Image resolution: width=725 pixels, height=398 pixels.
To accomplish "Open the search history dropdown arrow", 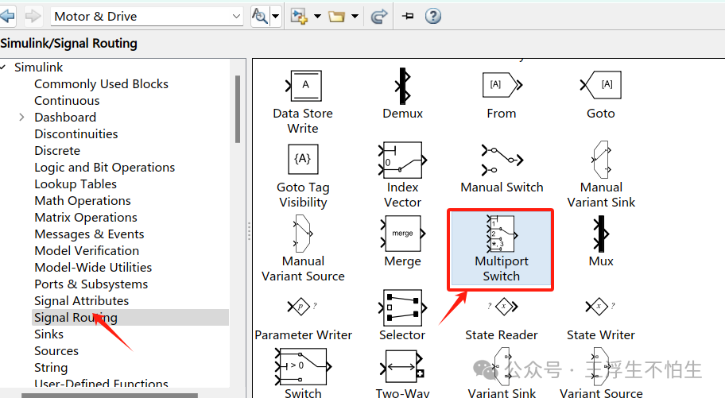I will 236,17.
